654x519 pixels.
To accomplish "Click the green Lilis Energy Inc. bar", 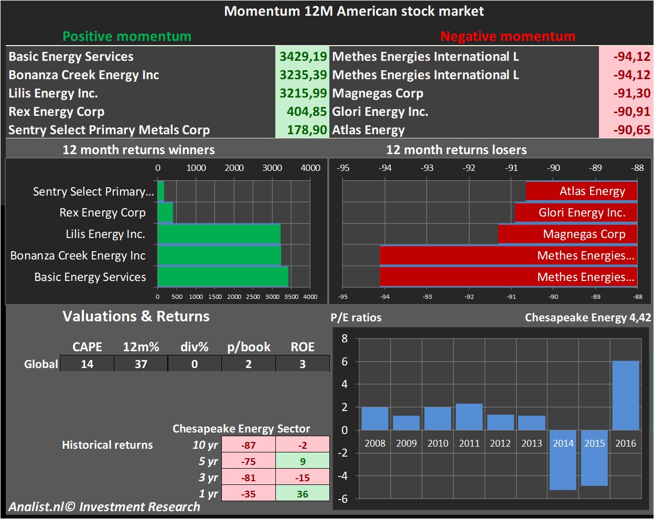I will [x=219, y=234].
